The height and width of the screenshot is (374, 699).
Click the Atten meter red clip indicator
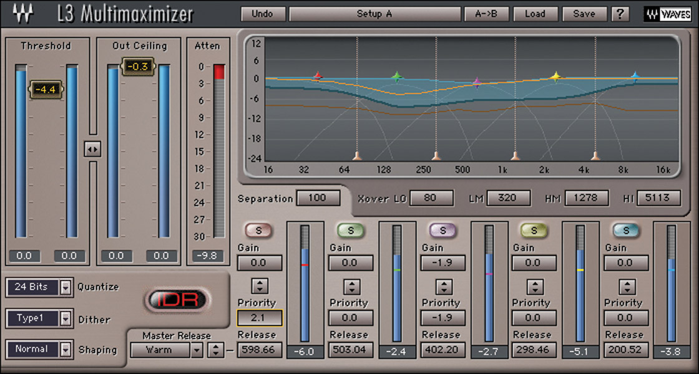click(219, 72)
